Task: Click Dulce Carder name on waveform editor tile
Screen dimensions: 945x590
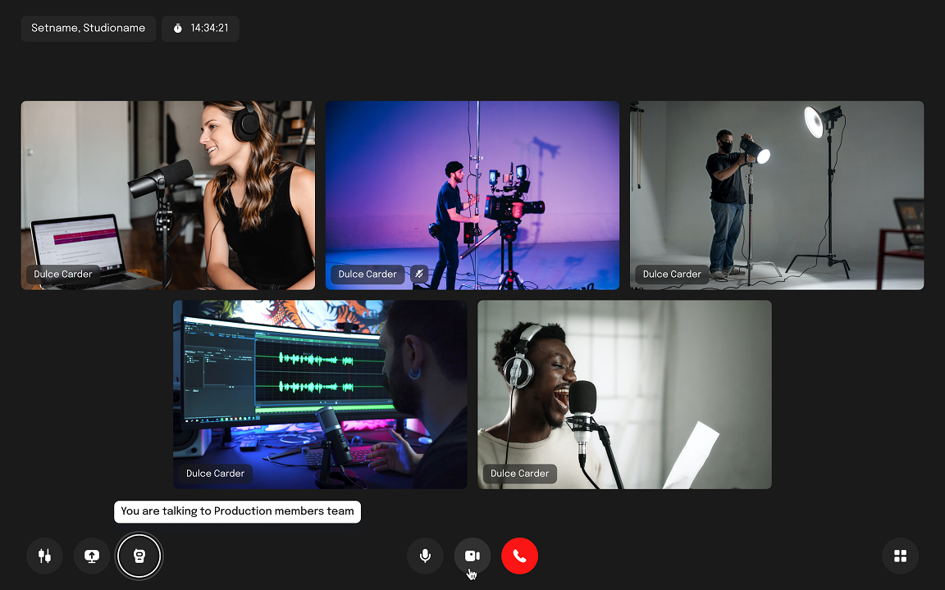Action: click(x=215, y=473)
